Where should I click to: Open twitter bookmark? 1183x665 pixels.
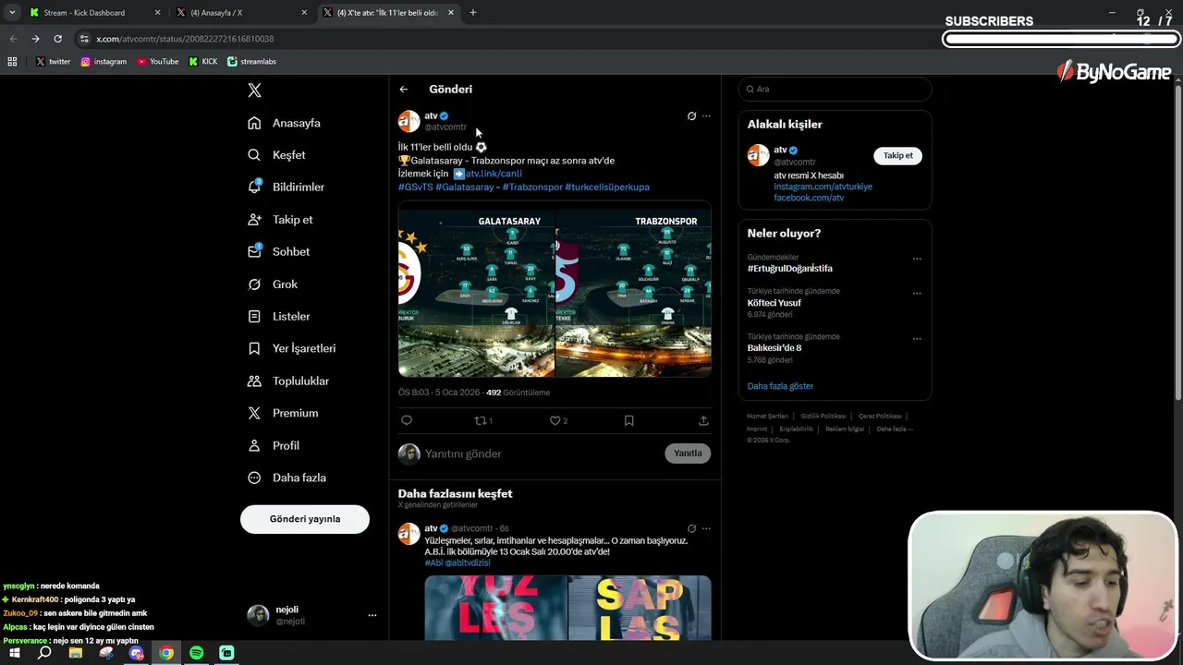click(53, 62)
